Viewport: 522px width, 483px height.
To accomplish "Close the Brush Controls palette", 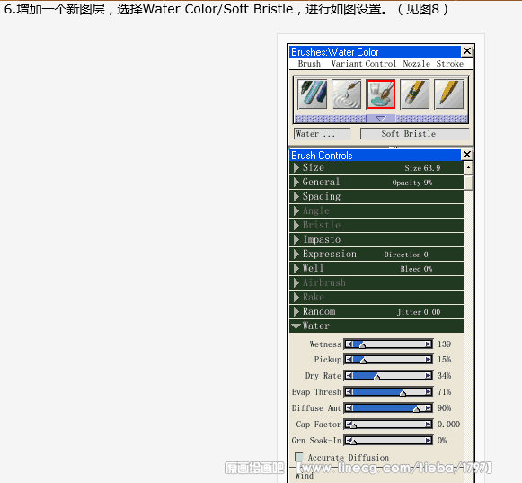I will [x=467, y=155].
